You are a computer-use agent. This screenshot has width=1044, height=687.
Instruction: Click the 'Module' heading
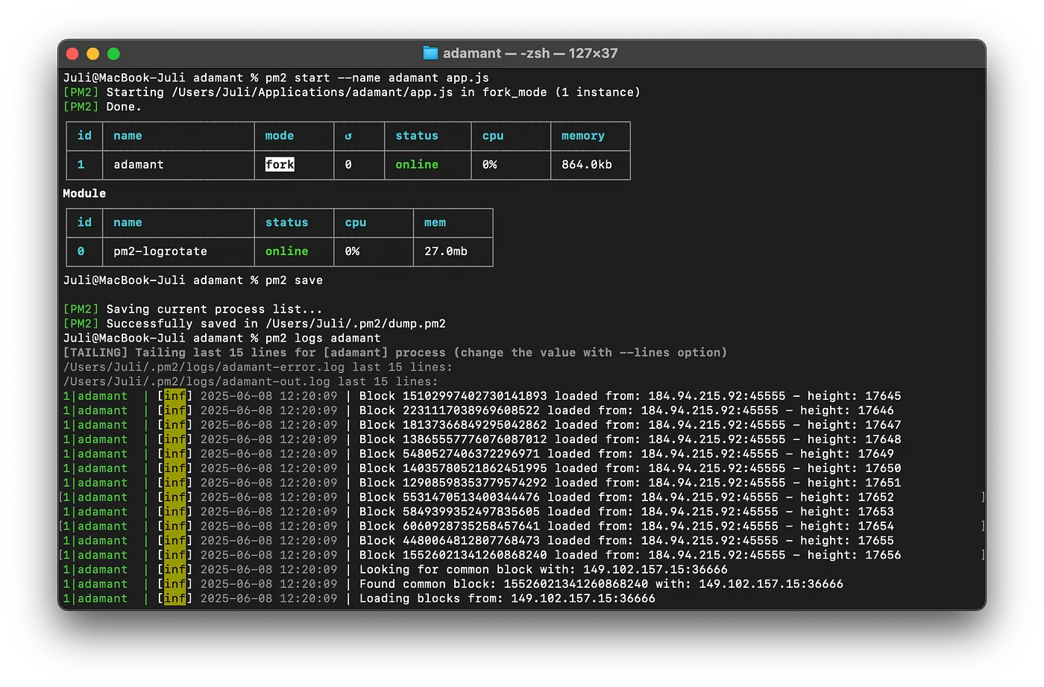84,193
